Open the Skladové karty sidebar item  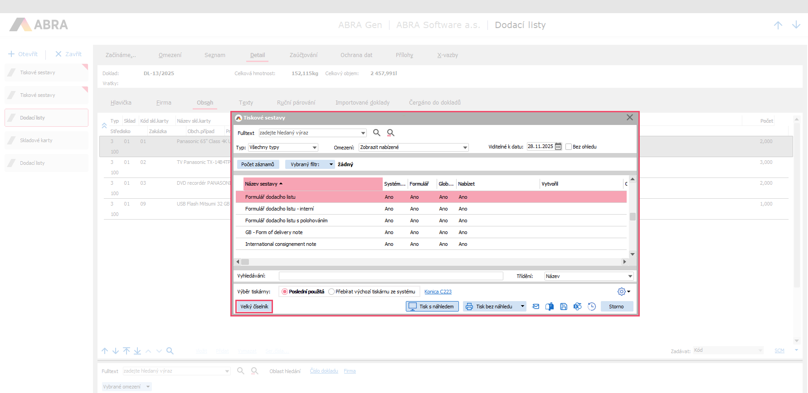[46, 140]
